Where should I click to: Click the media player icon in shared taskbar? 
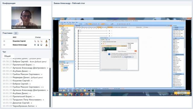click(93, 94)
